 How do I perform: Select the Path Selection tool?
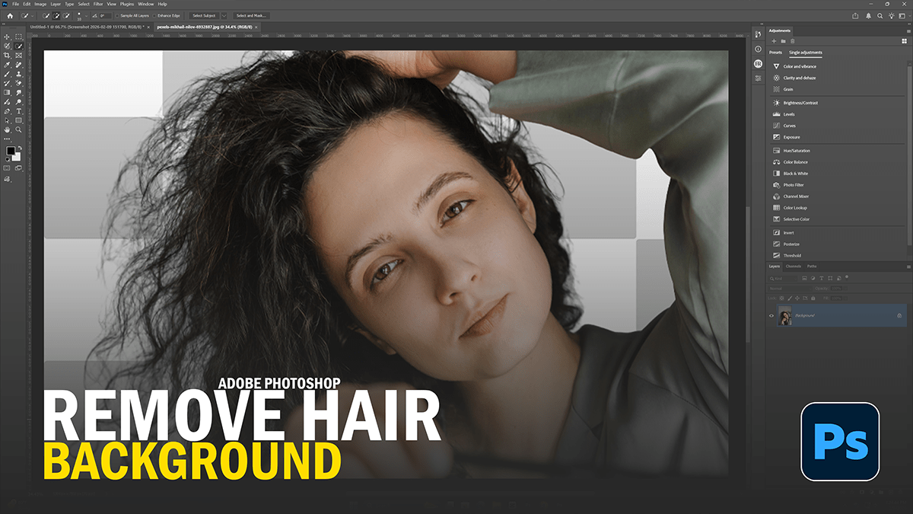pos(7,120)
